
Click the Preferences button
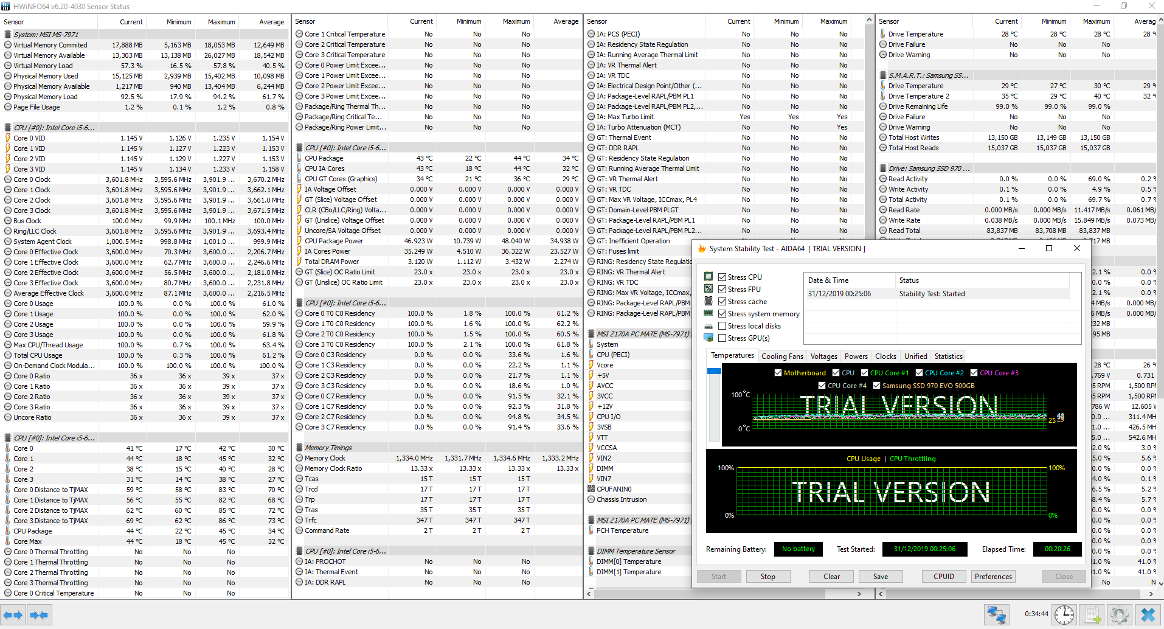pyautogui.click(x=993, y=577)
